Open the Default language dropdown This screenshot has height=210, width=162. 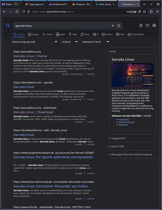(x=35, y=42)
